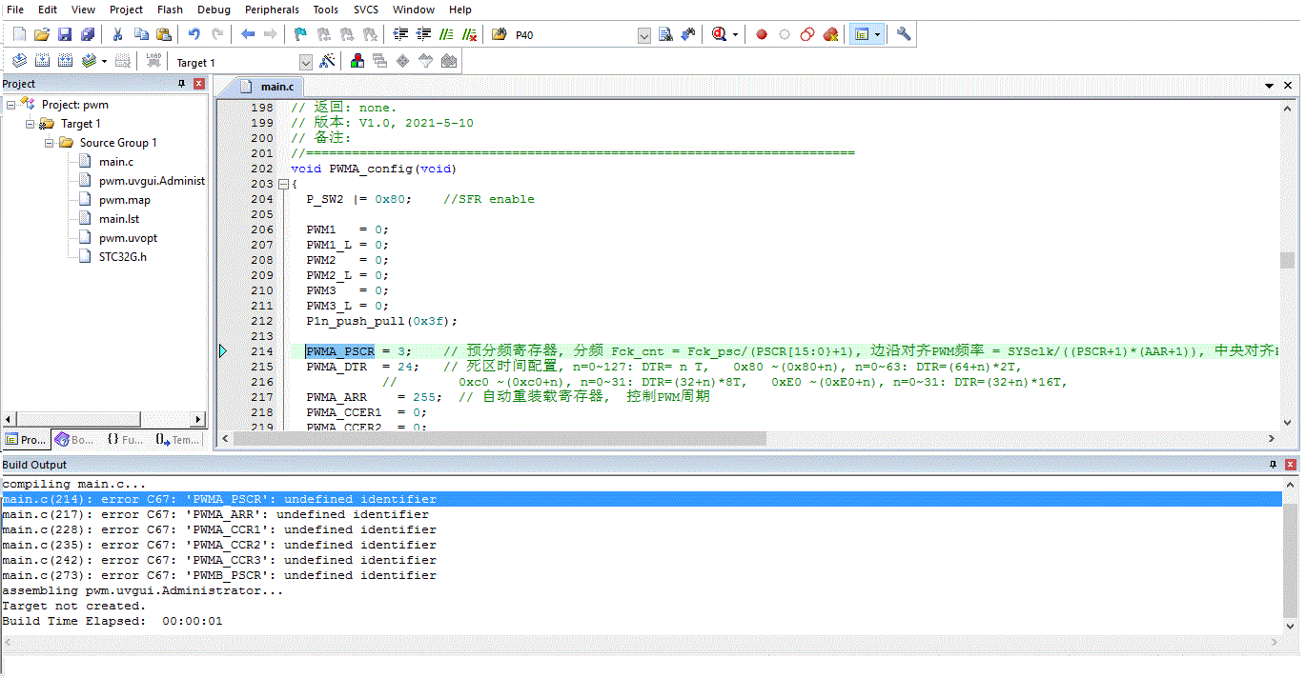This screenshot has height=678, width=1306.
Task: Open the window layout dropdown arrow
Action: [x=877, y=35]
